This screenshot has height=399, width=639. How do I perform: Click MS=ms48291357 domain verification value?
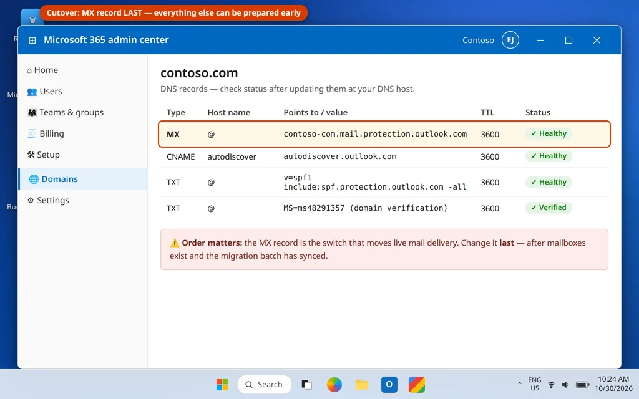(365, 208)
